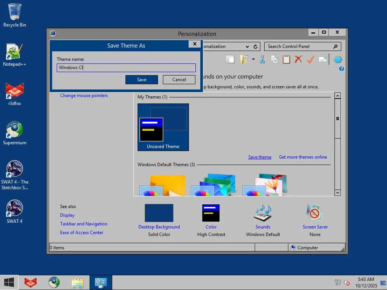Screen dimensions: 387x290
Task: Select SWAT 4 - The Stetchkov S... shortcut
Action: (15, 175)
